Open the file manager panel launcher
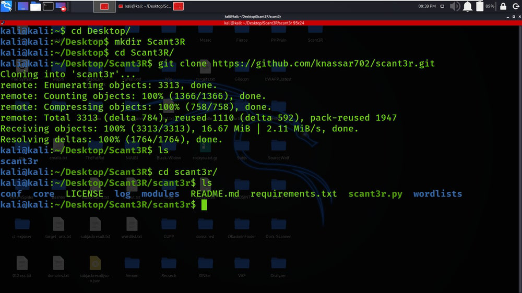 [35, 6]
